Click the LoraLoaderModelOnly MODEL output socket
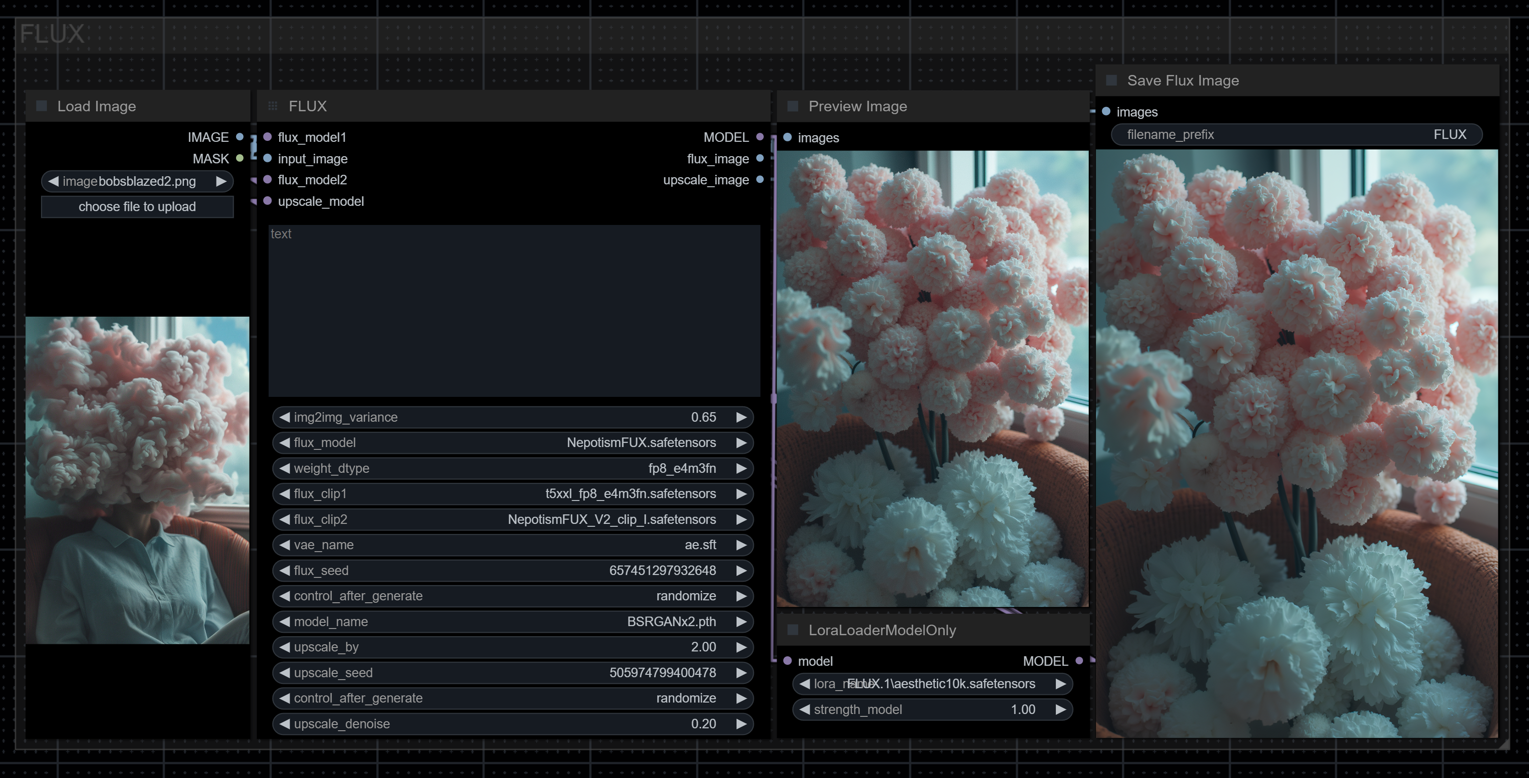1529x778 pixels. click(x=1079, y=661)
